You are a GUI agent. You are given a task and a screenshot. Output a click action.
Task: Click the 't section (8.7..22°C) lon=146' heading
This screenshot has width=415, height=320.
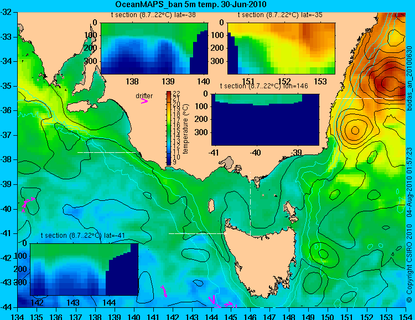click(264, 86)
